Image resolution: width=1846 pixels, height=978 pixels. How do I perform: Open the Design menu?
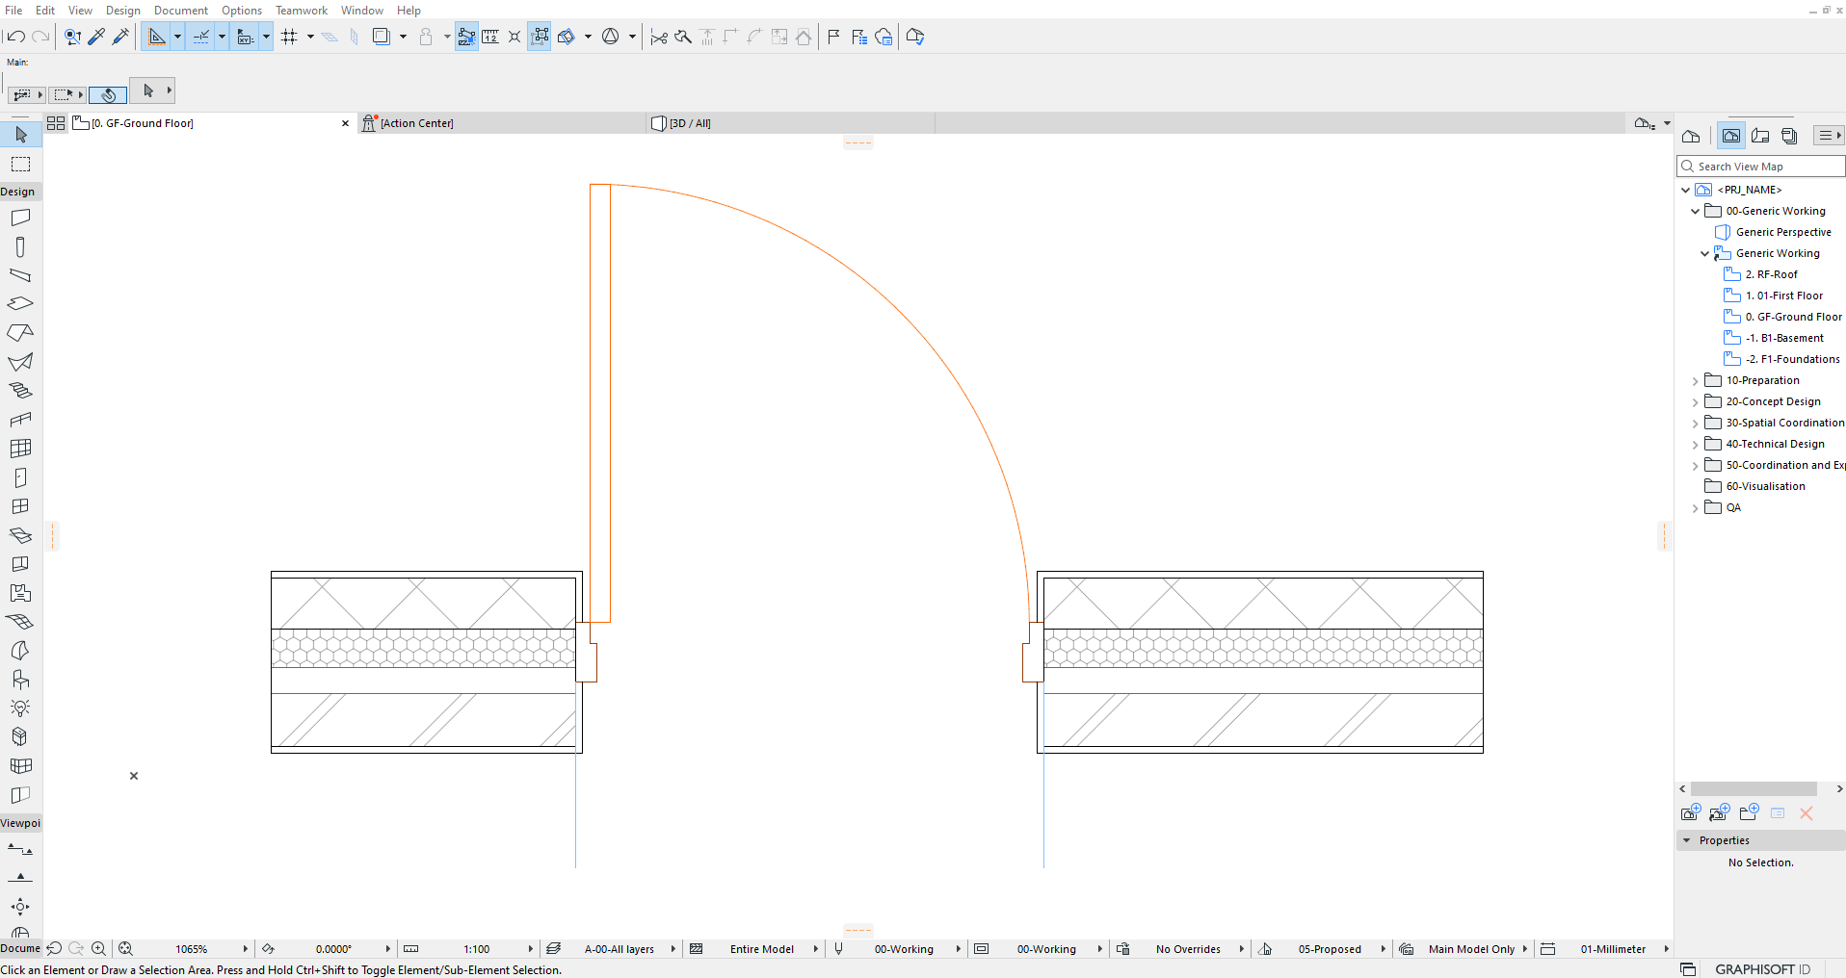122,10
